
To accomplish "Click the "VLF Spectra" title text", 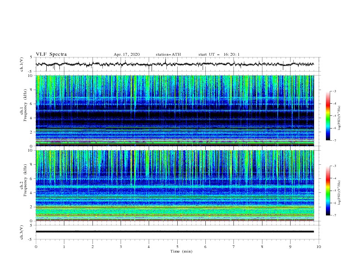I will coord(51,54).
